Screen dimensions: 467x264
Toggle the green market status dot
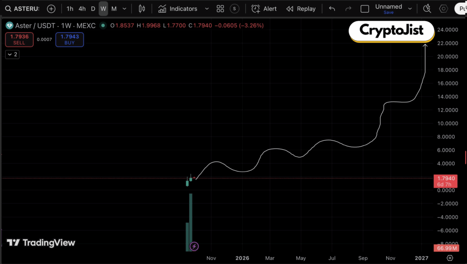103,25
